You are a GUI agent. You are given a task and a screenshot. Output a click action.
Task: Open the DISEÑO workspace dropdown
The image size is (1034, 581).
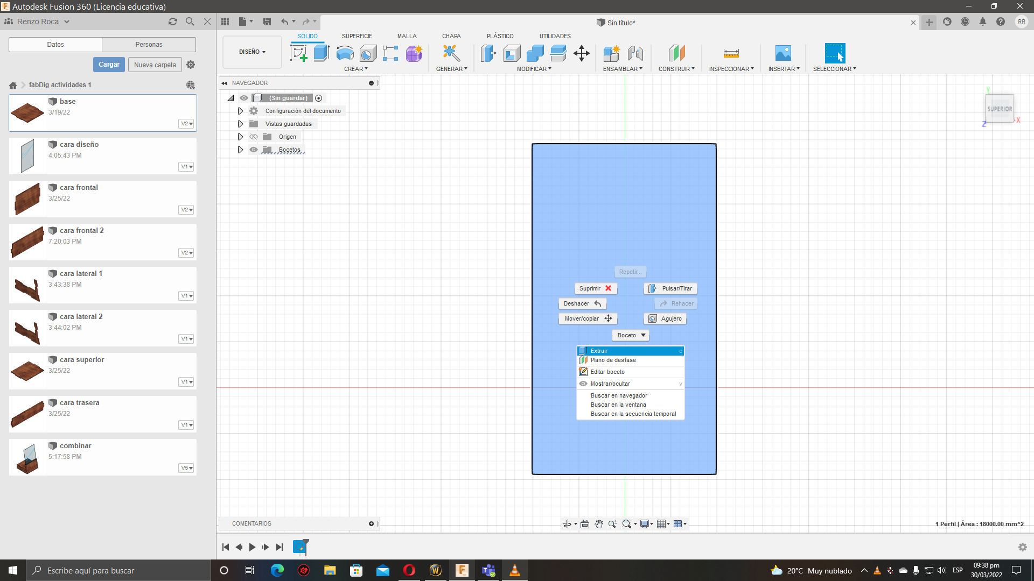pos(252,52)
